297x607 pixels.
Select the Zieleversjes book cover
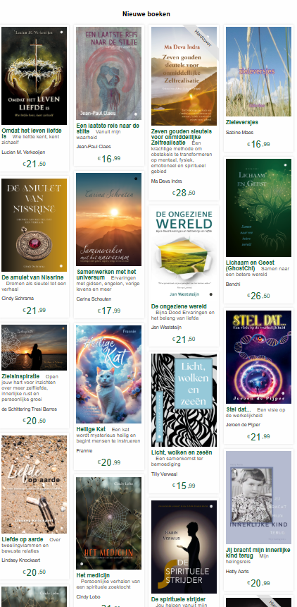click(x=258, y=71)
